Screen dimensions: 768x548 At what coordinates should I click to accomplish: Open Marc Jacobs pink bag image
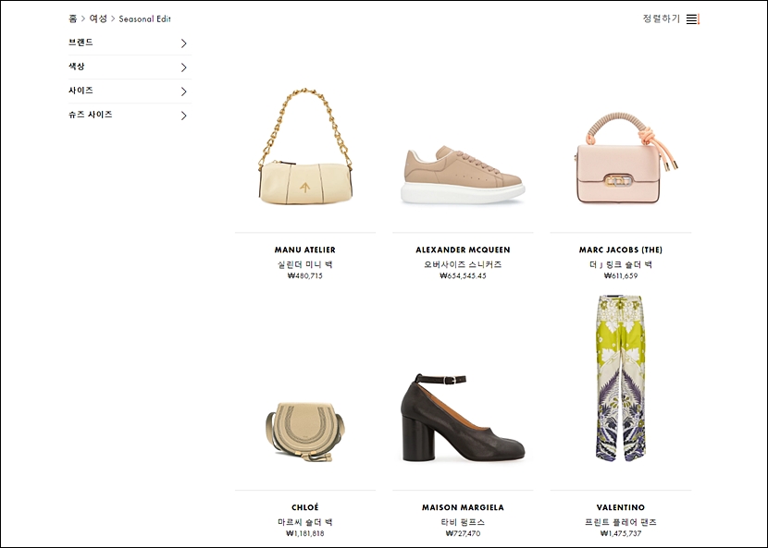pos(626,157)
